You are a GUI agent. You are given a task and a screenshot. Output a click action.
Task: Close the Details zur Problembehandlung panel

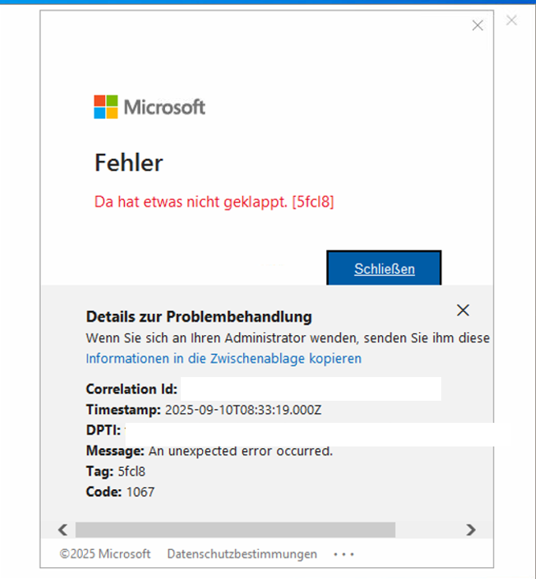tap(463, 310)
